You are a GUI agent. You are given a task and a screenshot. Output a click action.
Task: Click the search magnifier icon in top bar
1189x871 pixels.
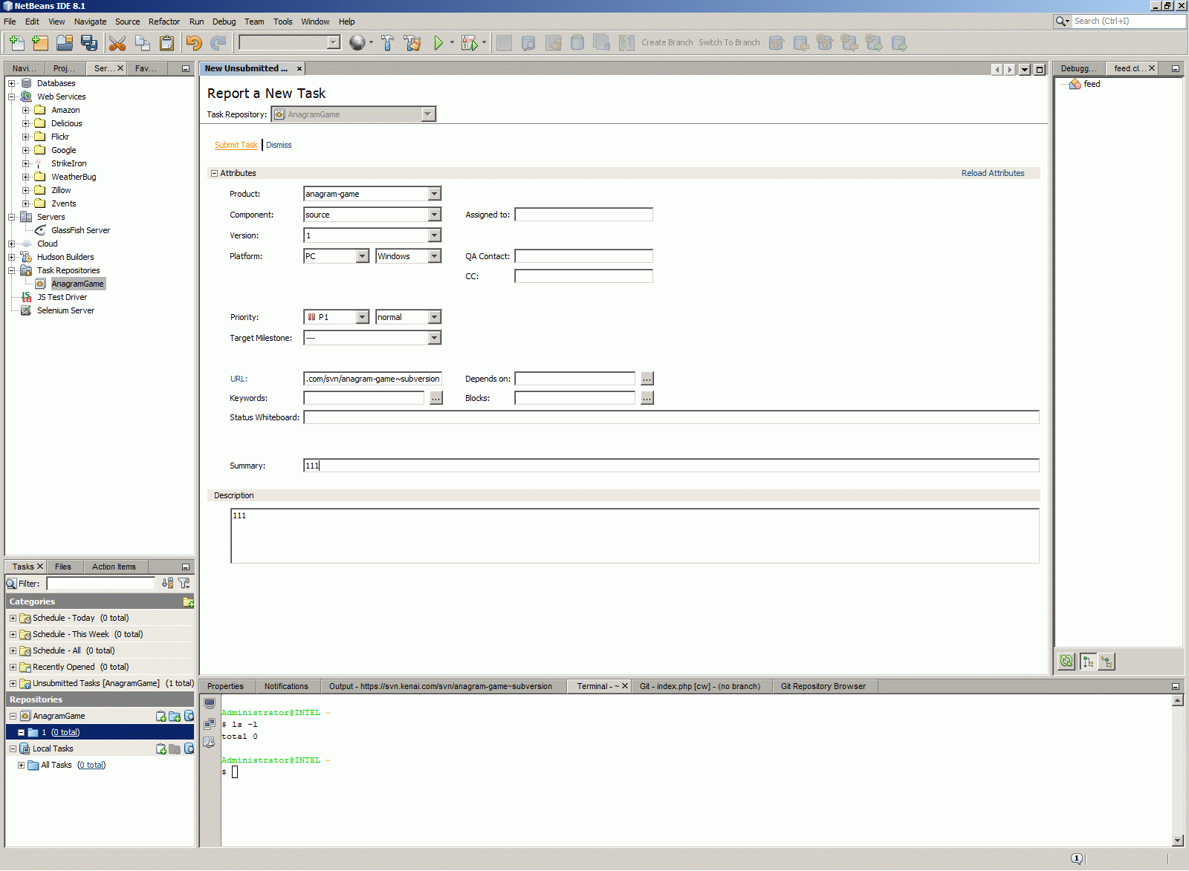(x=1062, y=22)
